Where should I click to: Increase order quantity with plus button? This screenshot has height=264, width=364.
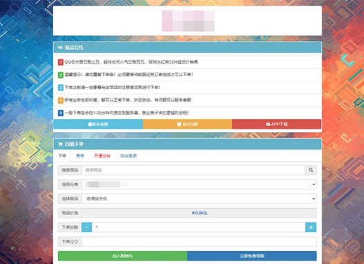(311, 227)
